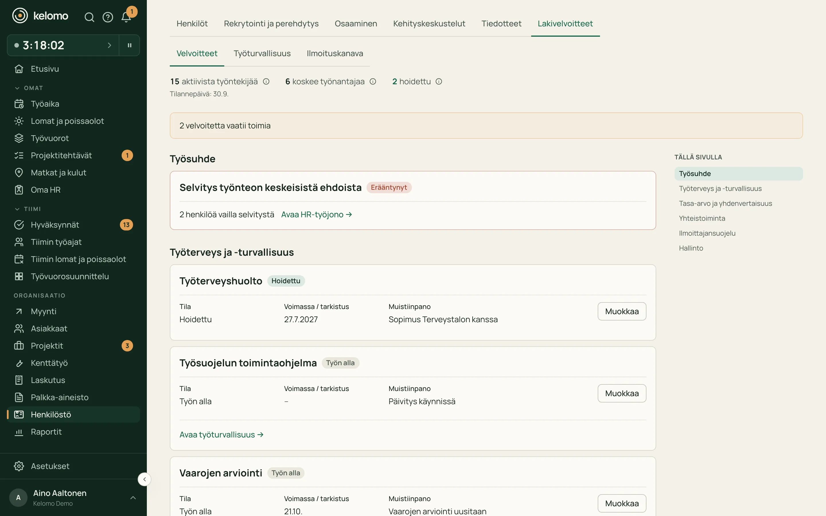This screenshot has width=826, height=516.
Task: Switch to Ilmoituskanava subtab
Action: pos(335,54)
